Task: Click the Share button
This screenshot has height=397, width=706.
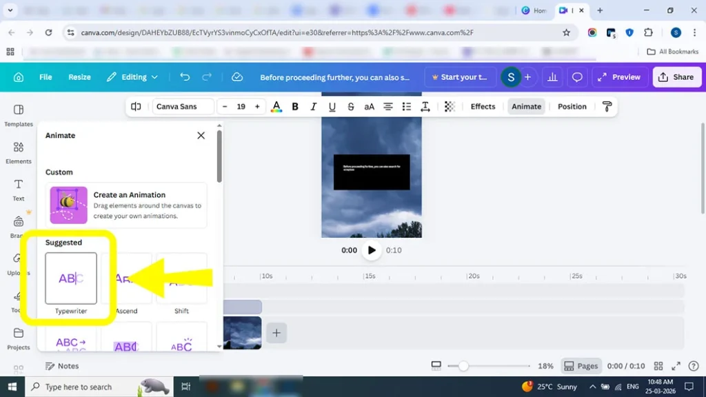Action: pos(676,77)
